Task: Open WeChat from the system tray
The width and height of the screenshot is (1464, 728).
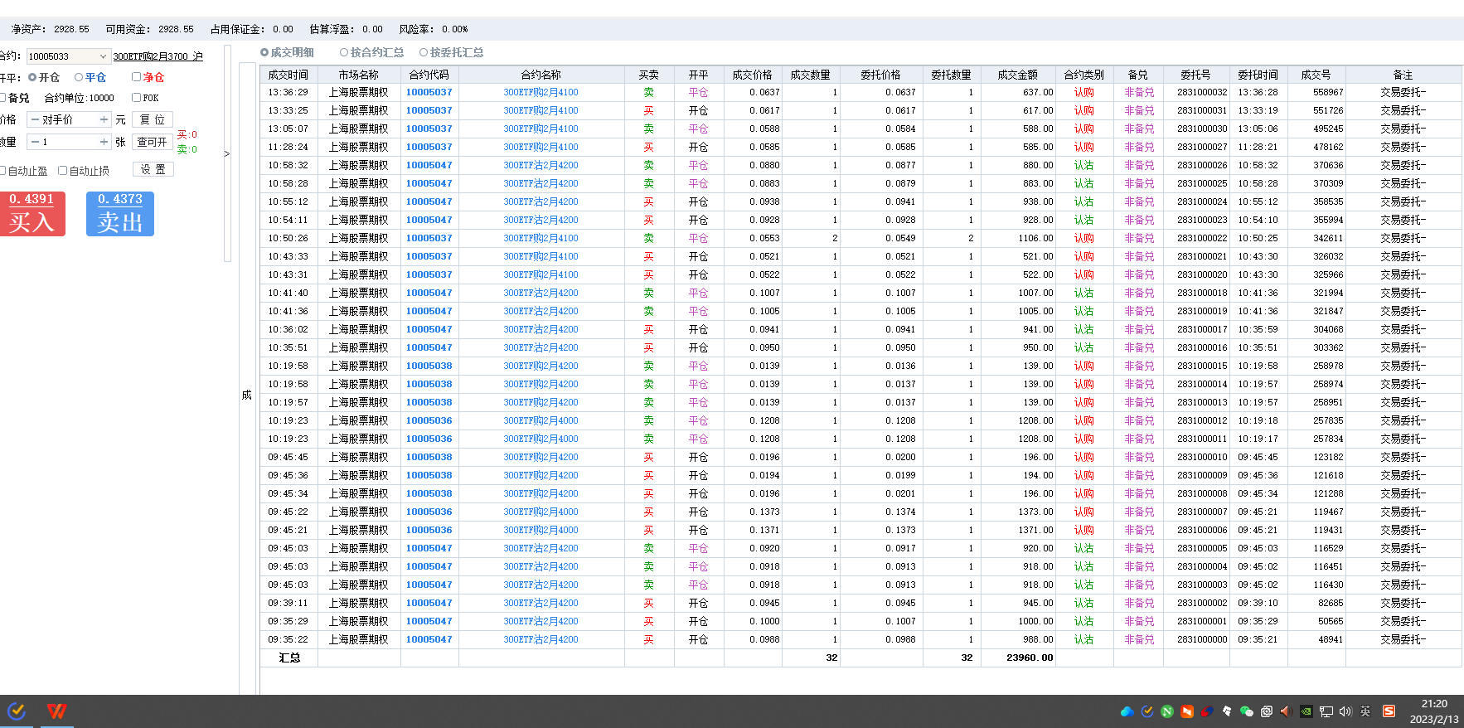Action: tap(1246, 711)
